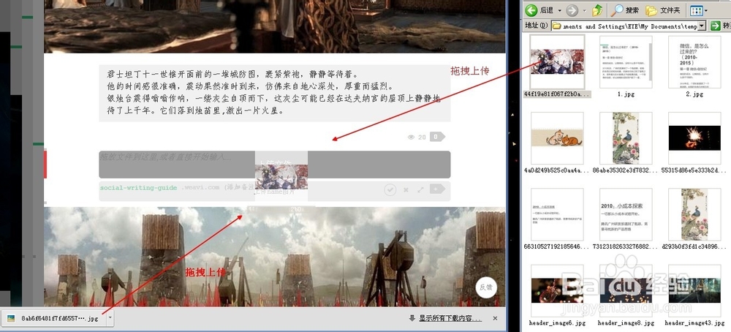Select the 1.jpg thumbnail
The width and height of the screenshot is (731, 332).
pos(626,62)
